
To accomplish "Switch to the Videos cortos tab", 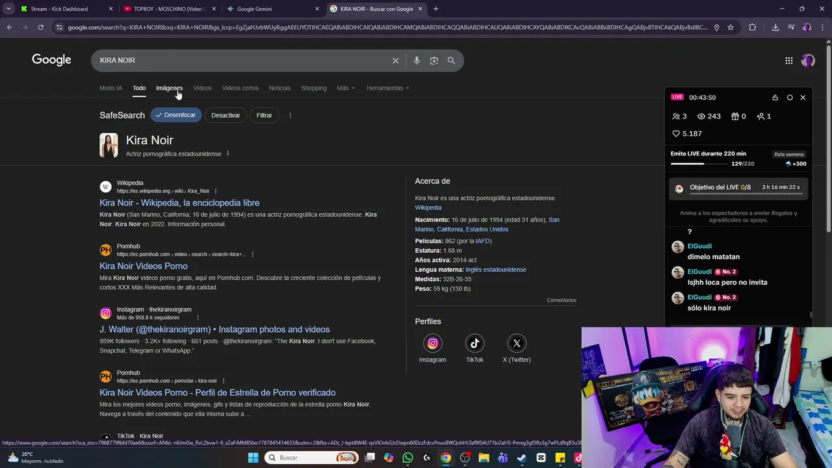I will 240,88.
